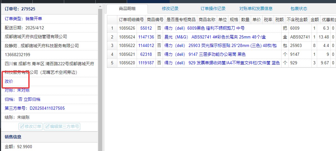Open the 订单操作记录 tab
This screenshot has width=336, height=151.
coord(213,9)
